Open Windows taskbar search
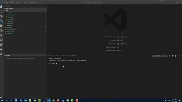The height and width of the screenshot is (102, 182). pos(7,100)
